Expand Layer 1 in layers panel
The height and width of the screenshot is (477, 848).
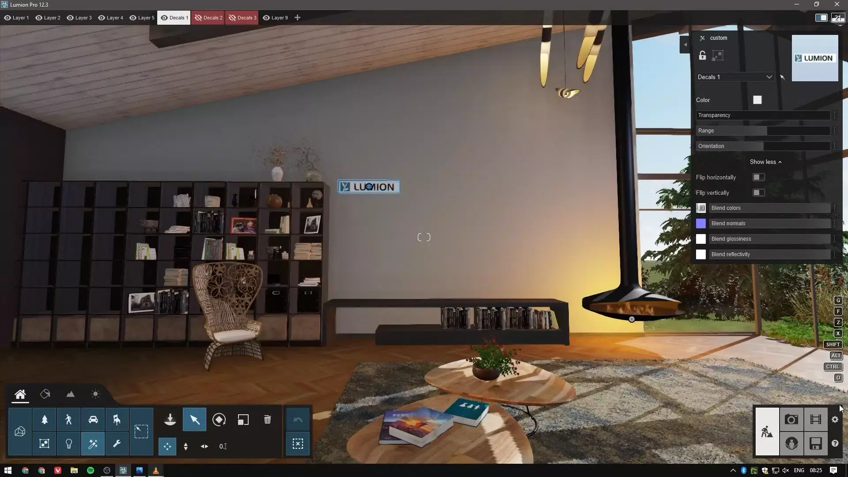pyautogui.click(x=20, y=18)
